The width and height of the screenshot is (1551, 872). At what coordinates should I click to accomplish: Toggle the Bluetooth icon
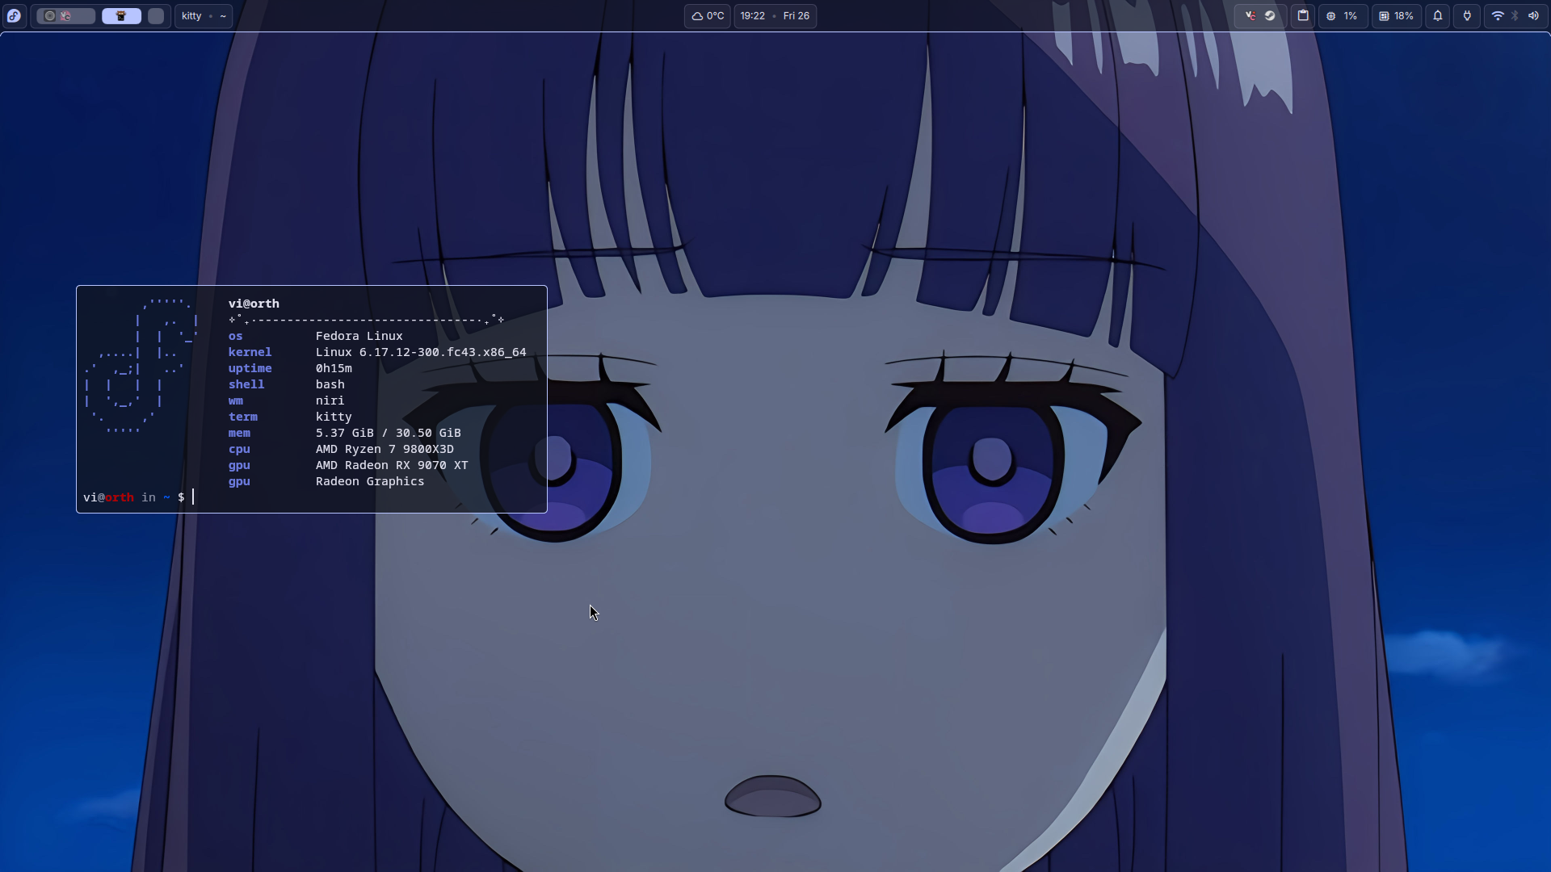tap(1515, 15)
